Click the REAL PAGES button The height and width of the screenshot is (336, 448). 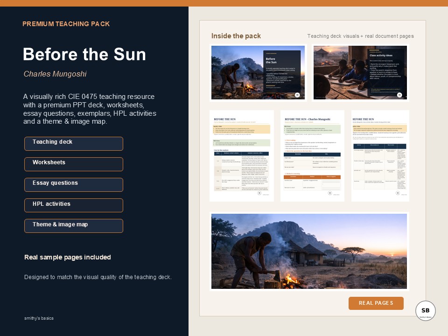(376, 303)
